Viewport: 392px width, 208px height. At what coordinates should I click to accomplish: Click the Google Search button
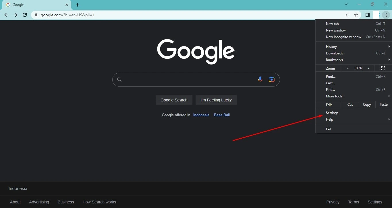(x=174, y=100)
